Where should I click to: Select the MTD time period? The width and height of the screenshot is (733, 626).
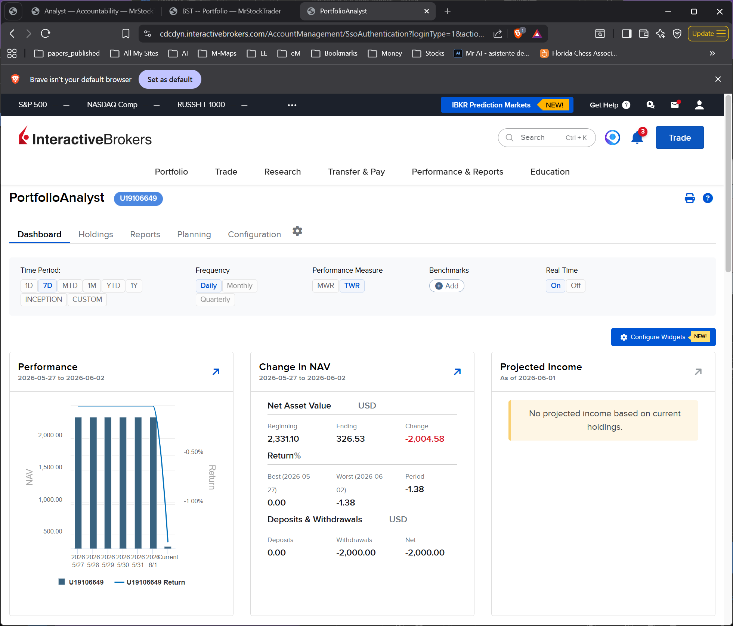[x=70, y=286]
